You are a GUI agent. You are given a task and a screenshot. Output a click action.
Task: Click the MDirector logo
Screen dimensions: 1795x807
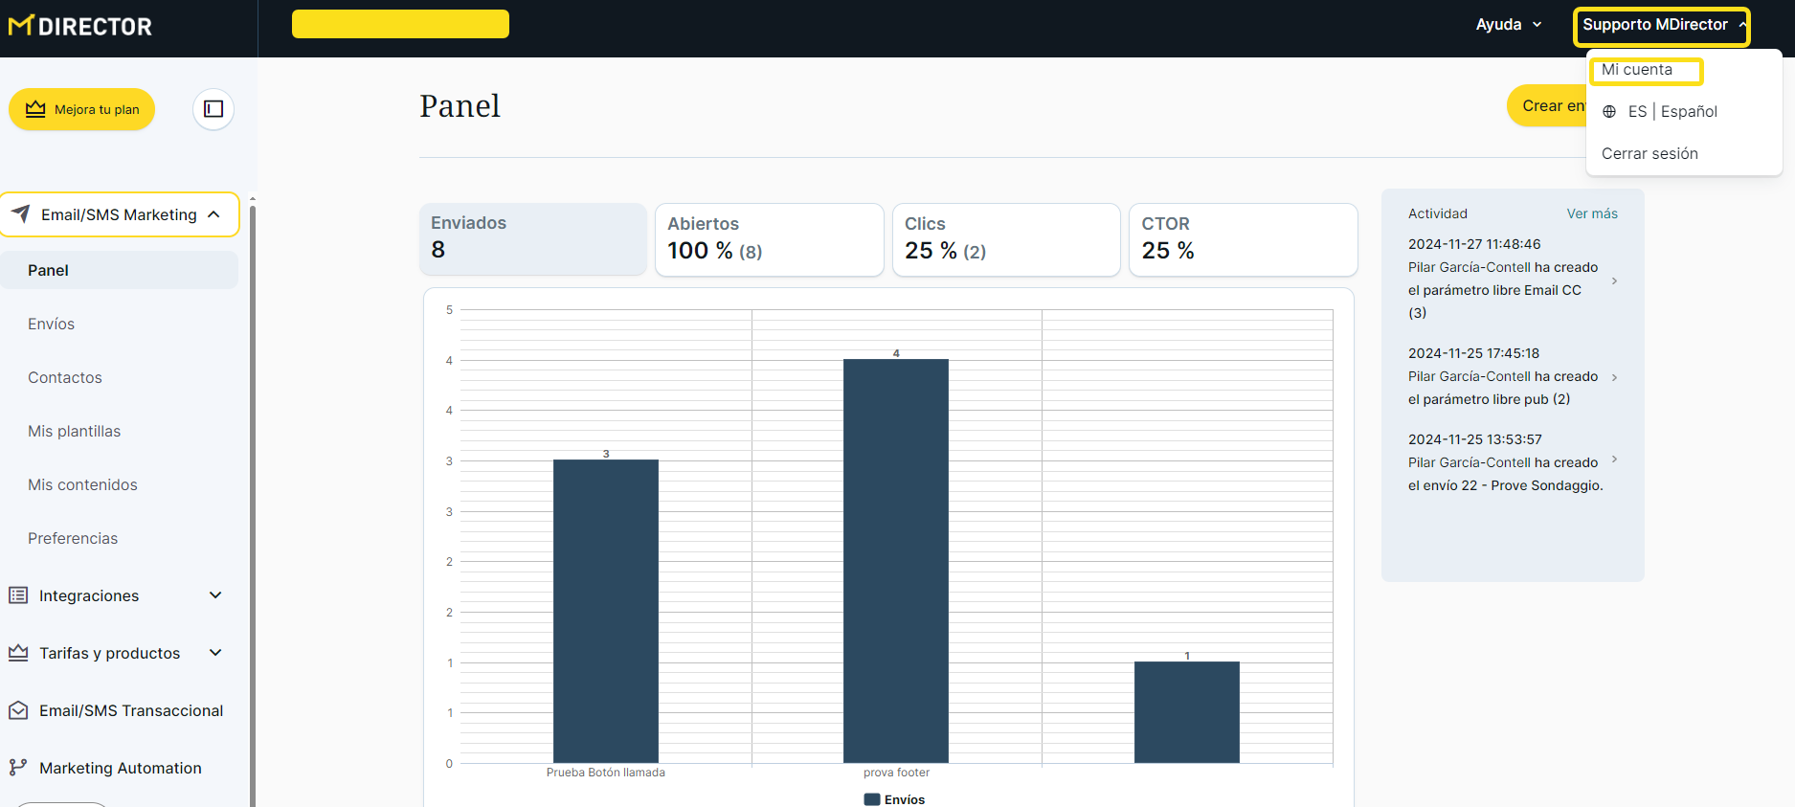pyautogui.click(x=80, y=26)
